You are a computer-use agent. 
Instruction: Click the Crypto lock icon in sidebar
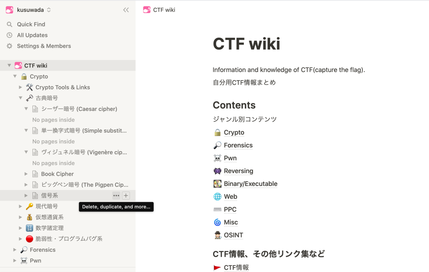point(24,76)
